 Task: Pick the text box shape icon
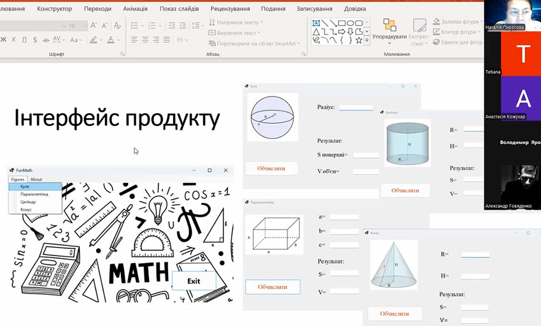pyautogui.click(x=315, y=23)
